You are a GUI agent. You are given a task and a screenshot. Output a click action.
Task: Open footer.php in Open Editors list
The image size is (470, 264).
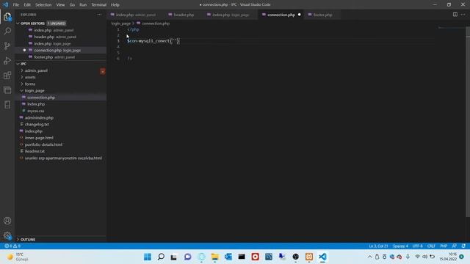pyautogui.click(x=54, y=57)
